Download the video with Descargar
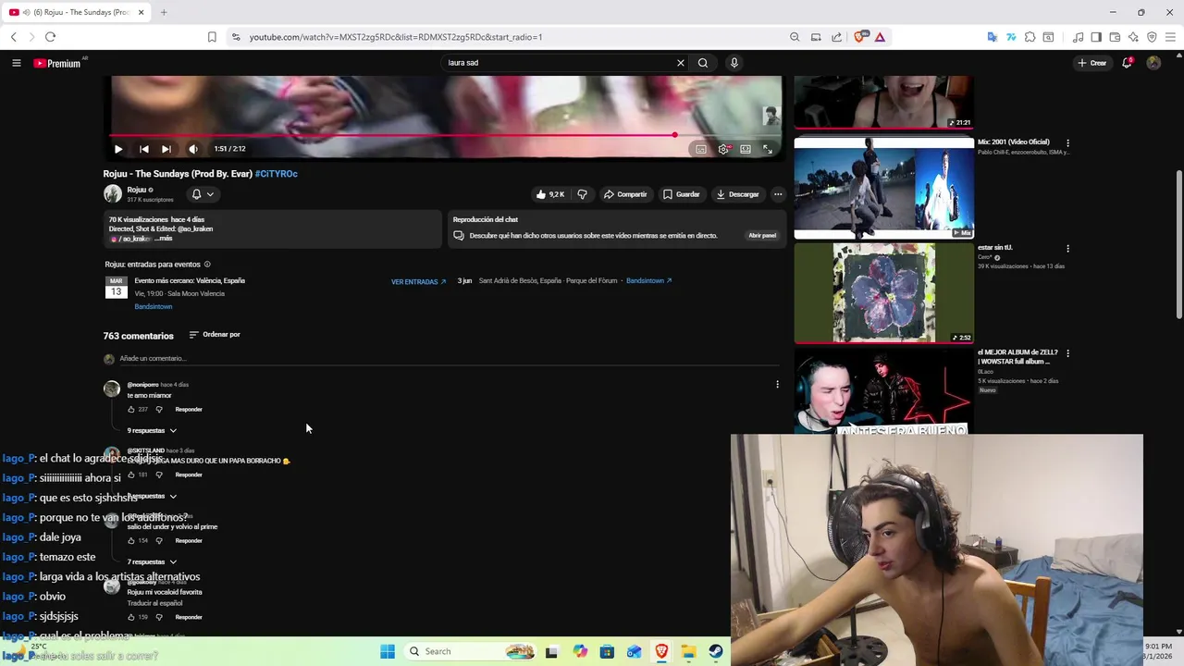Screen dimensions: 1184x666 click(738, 194)
